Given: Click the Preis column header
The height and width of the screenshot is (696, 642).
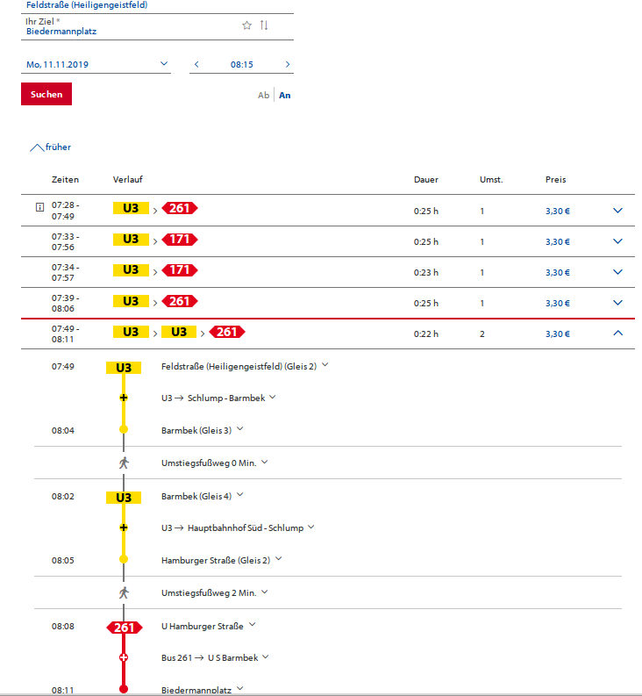Looking at the screenshot, I should click(555, 180).
